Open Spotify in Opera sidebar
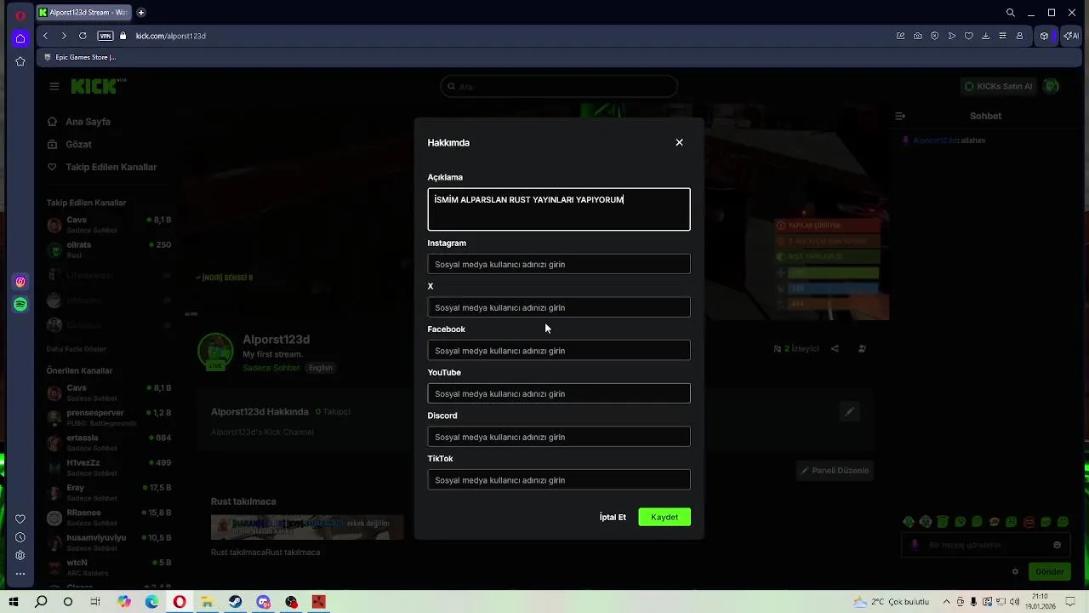The height and width of the screenshot is (613, 1089). (20, 304)
